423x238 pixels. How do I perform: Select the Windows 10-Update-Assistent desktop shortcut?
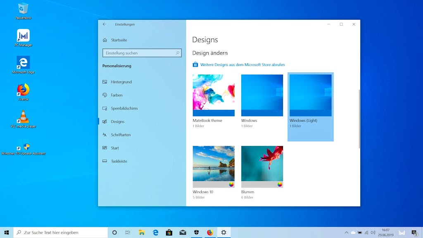pyautogui.click(x=23, y=149)
